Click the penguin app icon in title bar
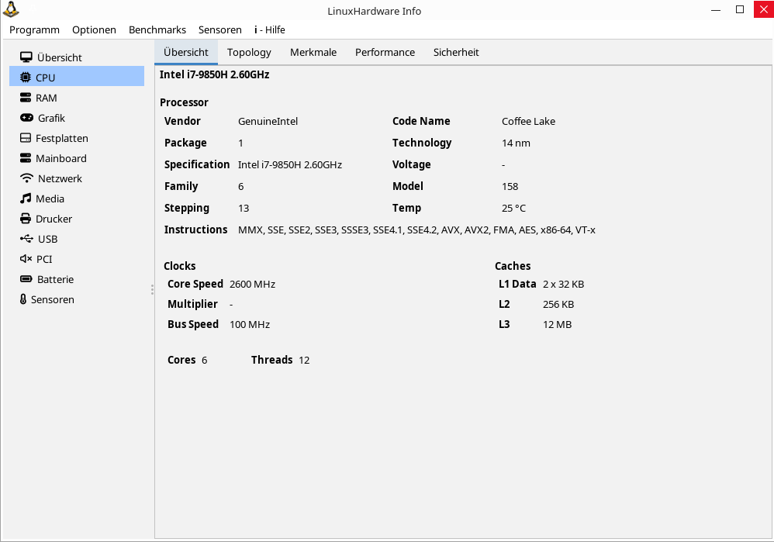Image resolution: width=774 pixels, height=542 pixels. point(11,9)
